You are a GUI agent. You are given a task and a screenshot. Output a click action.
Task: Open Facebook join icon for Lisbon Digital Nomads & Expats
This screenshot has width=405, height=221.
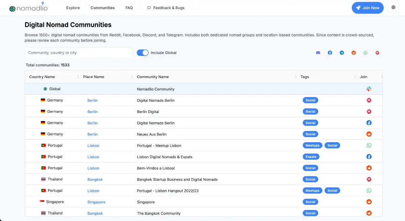(x=369, y=157)
